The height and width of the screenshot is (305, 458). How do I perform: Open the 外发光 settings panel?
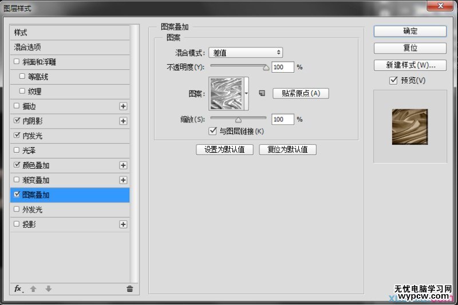coord(33,209)
